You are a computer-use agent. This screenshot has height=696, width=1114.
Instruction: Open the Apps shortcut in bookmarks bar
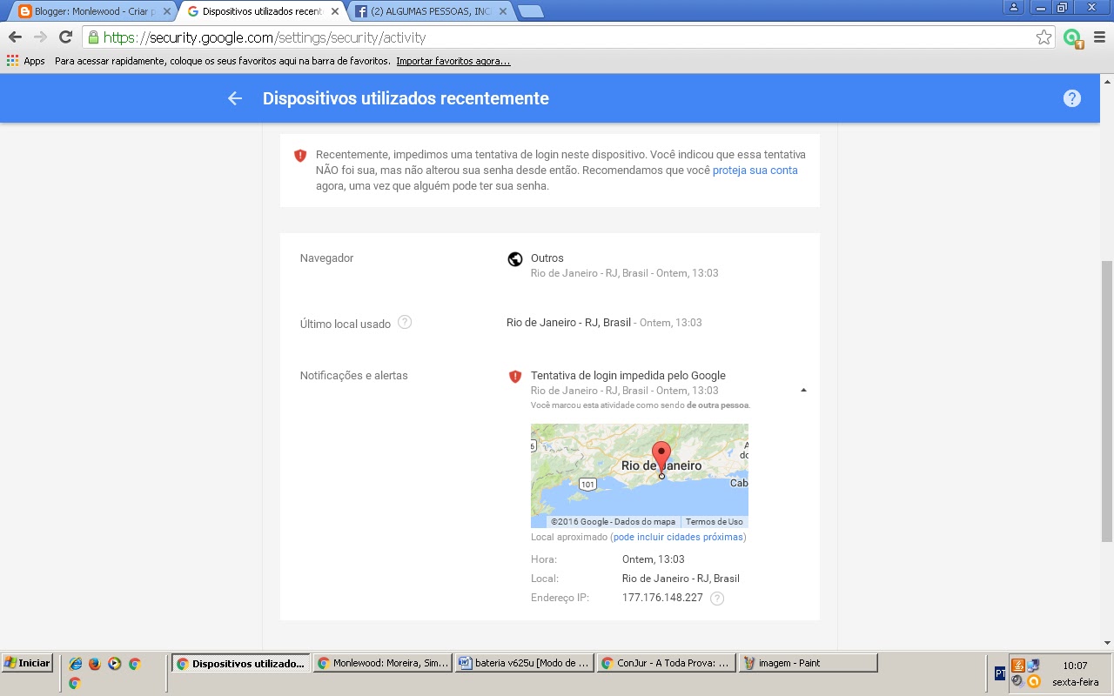[x=25, y=61]
